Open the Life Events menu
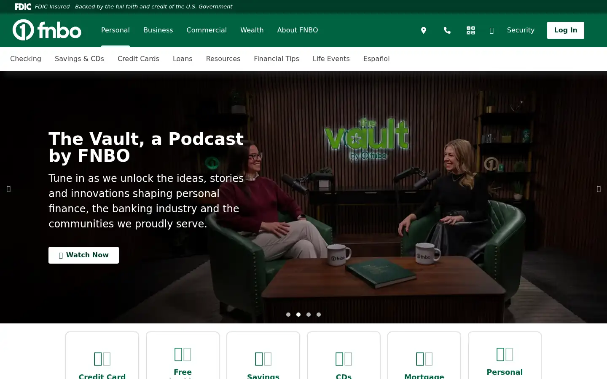 (x=331, y=59)
